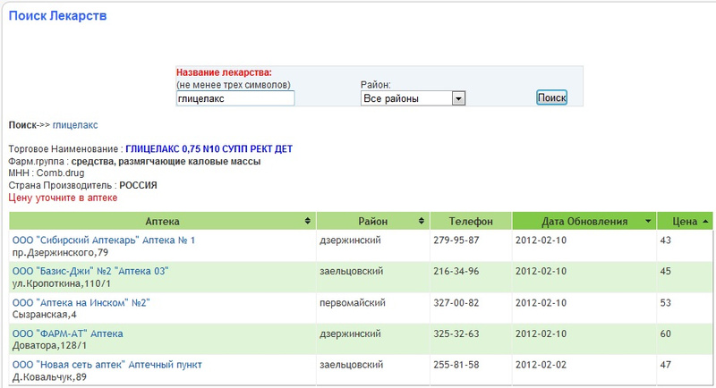Open ООО "Новая сеть аптек" Аптечный пункт
This screenshot has width=716, height=388.
tap(107, 365)
